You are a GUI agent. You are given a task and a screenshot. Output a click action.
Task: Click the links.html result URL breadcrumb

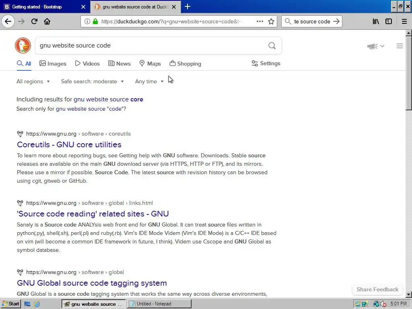[89, 203]
